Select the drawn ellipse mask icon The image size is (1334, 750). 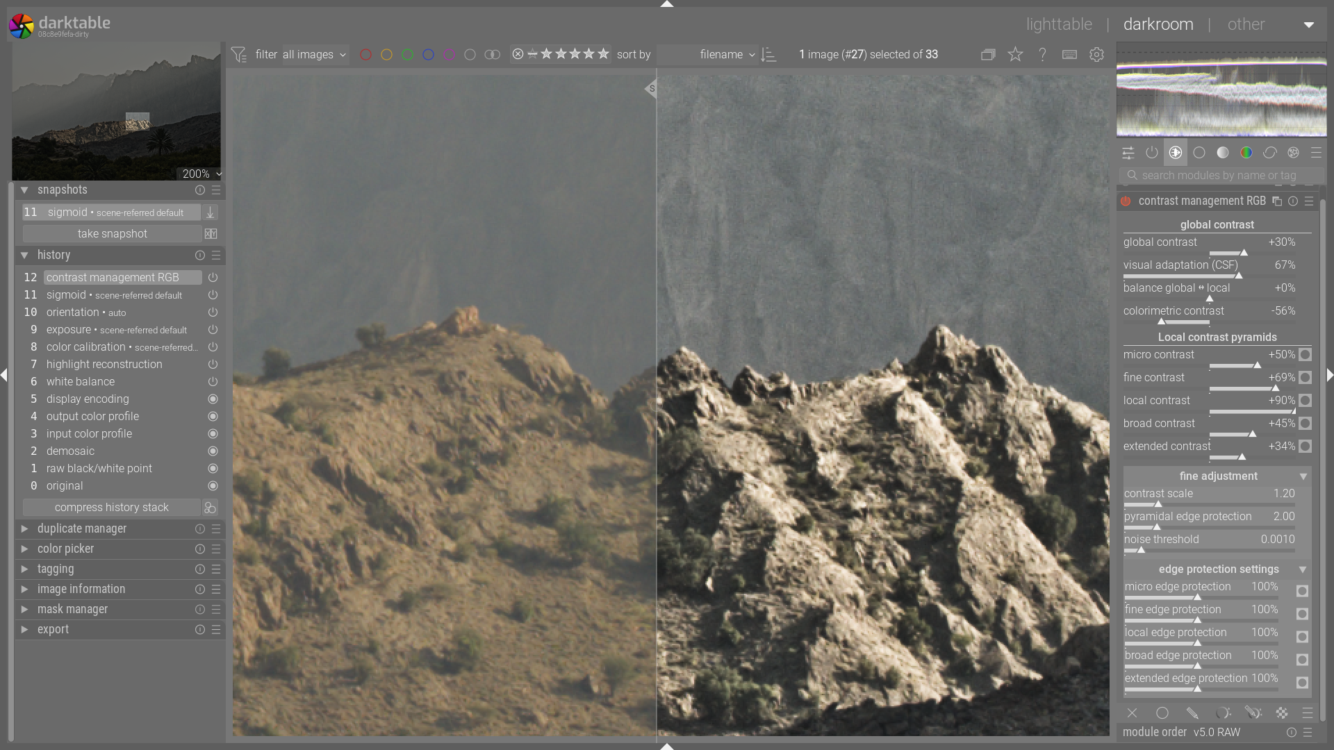pos(1162,713)
